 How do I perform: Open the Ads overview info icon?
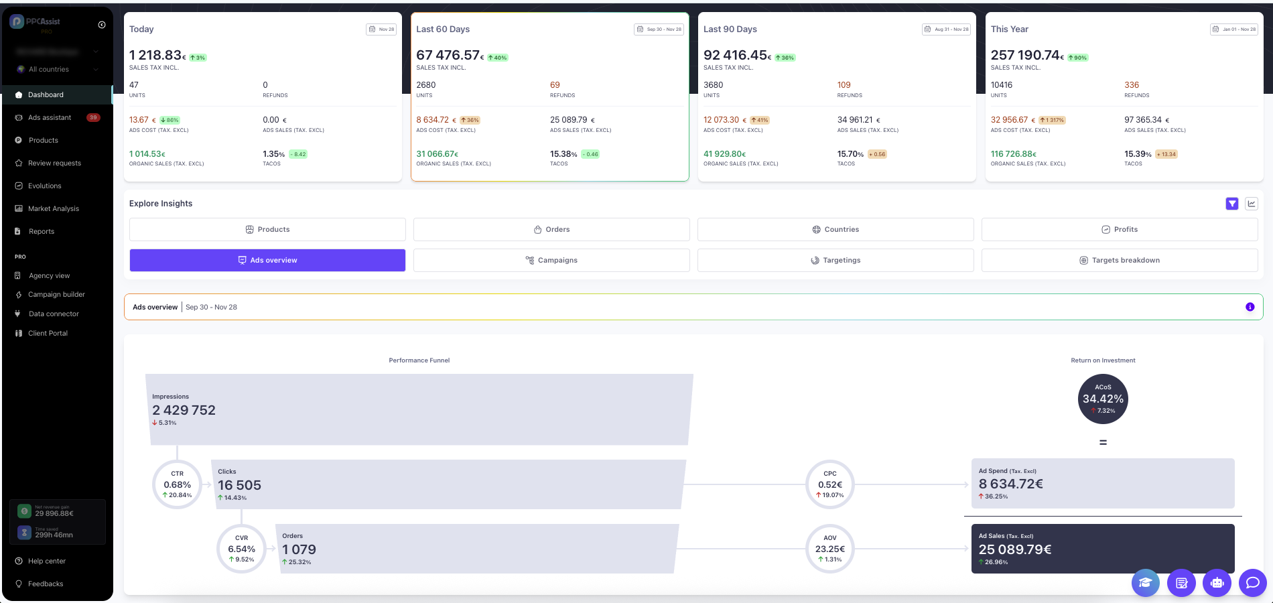pyautogui.click(x=1250, y=307)
